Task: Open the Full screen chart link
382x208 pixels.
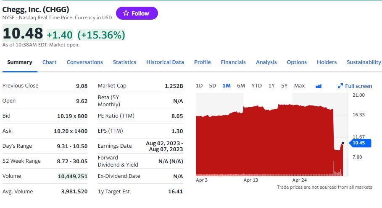Action: pos(355,86)
